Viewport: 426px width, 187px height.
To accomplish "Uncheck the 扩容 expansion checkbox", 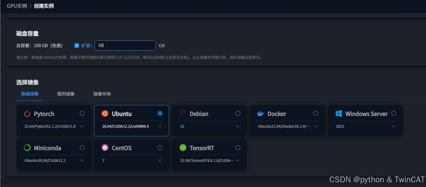I will point(77,46).
